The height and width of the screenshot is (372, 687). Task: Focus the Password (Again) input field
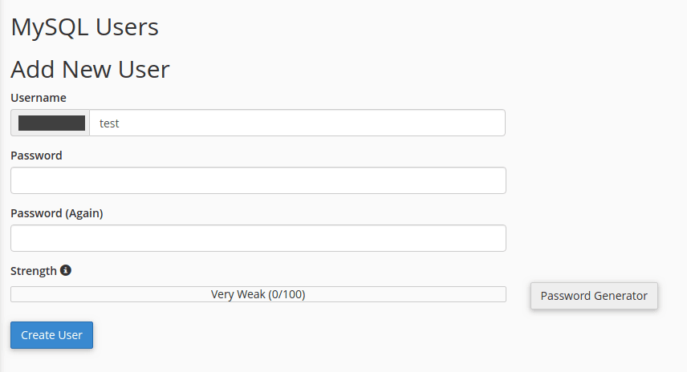click(x=258, y=238)
